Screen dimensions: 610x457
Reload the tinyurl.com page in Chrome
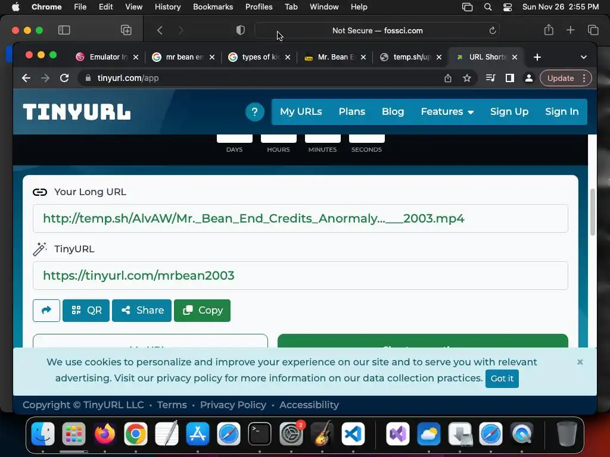tap(64, 78)
